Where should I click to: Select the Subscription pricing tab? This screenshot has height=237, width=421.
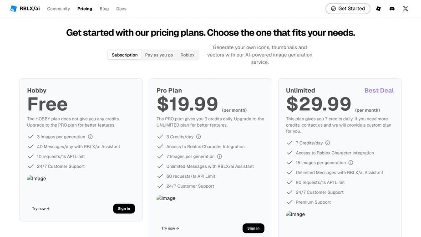pos(125,55)
